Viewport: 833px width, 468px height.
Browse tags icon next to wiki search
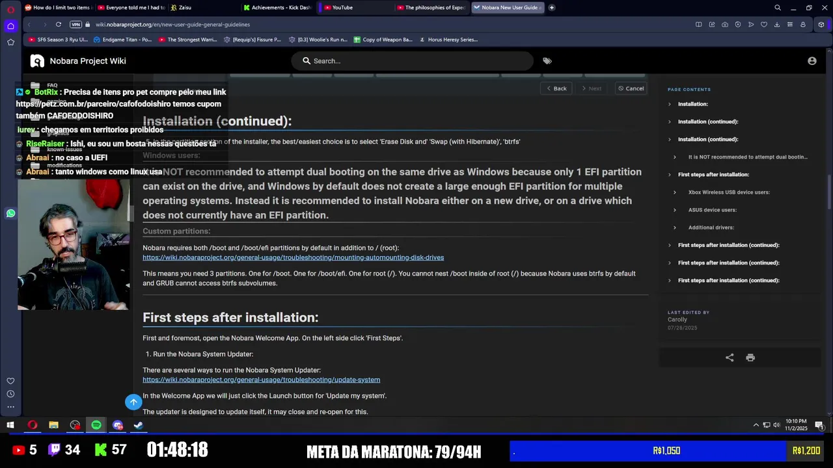coord(547,60)
